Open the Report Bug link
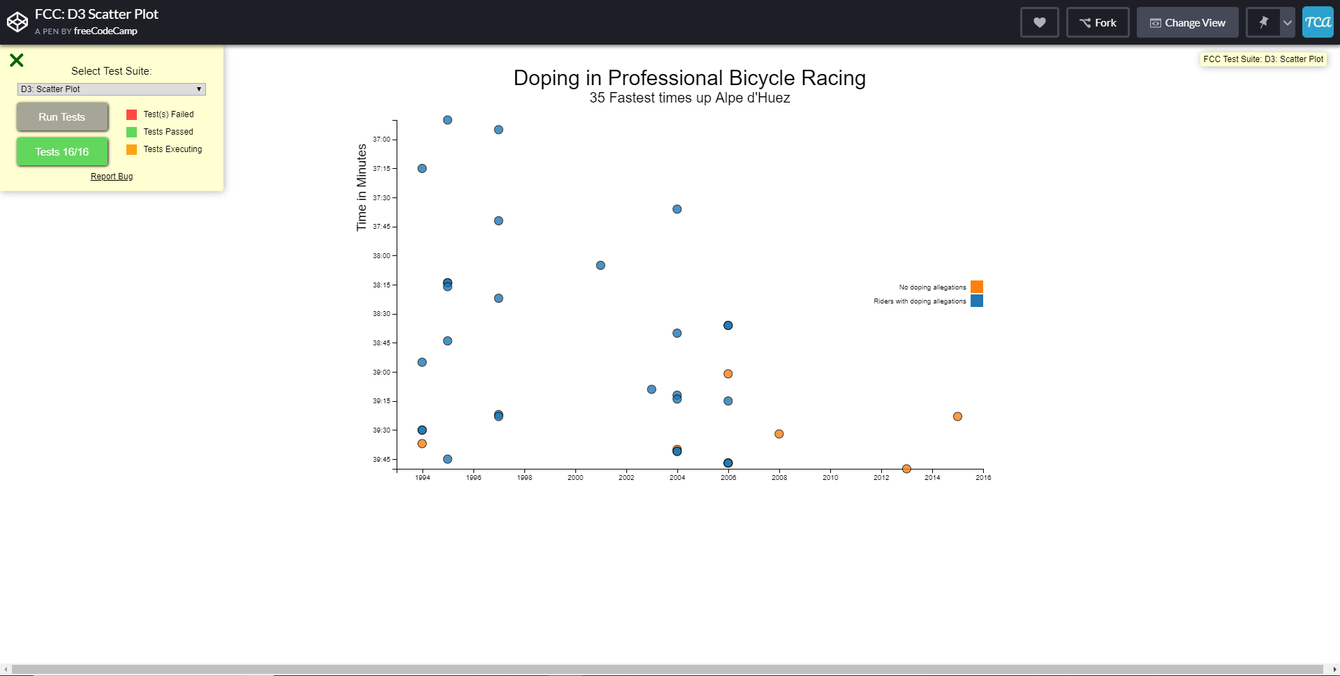This screenshot has height=676, width=1340. (x=111, y=176)
